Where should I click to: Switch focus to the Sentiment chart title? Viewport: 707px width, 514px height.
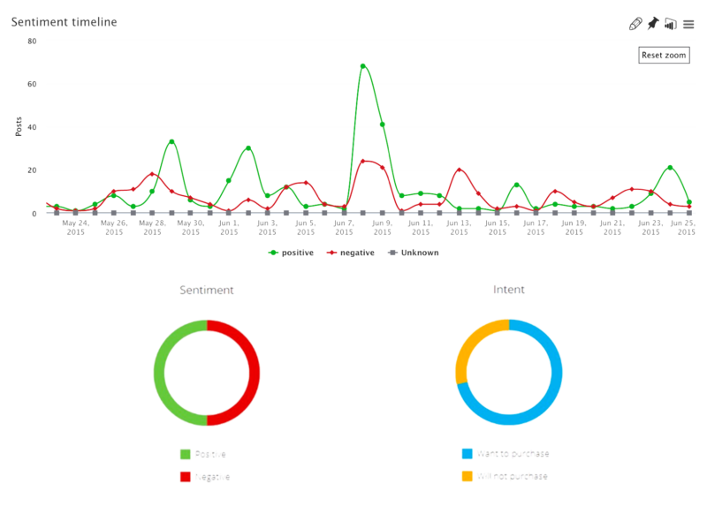(208, 288)
